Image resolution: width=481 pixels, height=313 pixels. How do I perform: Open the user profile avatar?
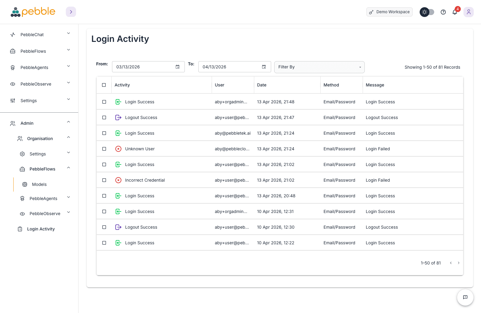tap(469, 12)
